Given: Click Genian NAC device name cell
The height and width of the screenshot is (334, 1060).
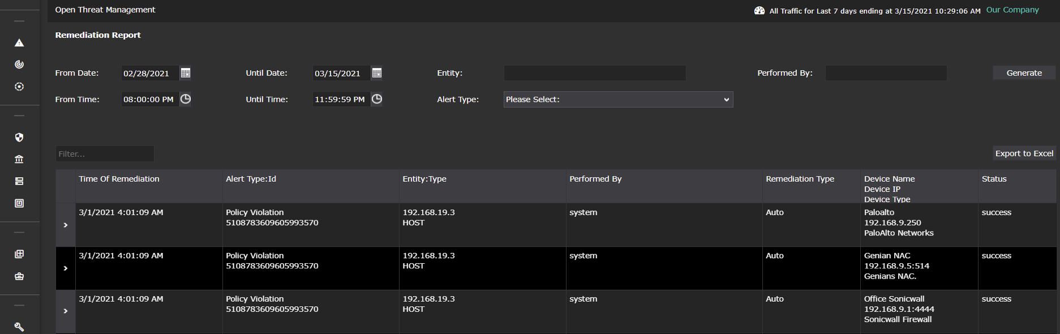Looking at the screenshot, I should pyautogui.click(x=887, y=256).
